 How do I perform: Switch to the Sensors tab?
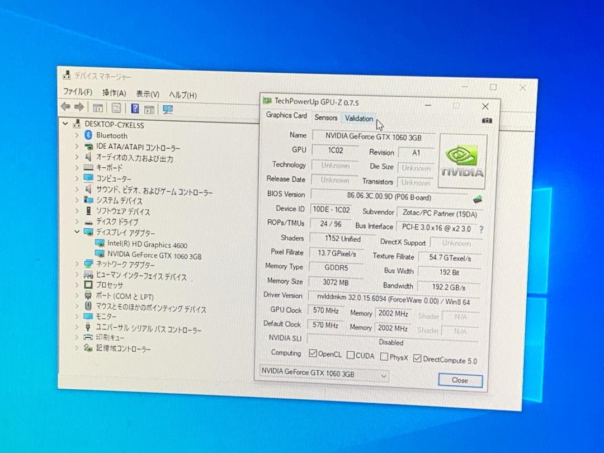tap(326, 117)
